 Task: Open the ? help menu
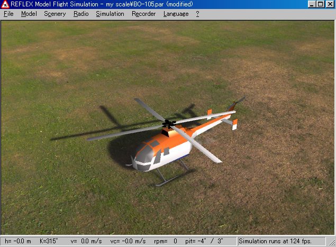click(x=197, y=14)
